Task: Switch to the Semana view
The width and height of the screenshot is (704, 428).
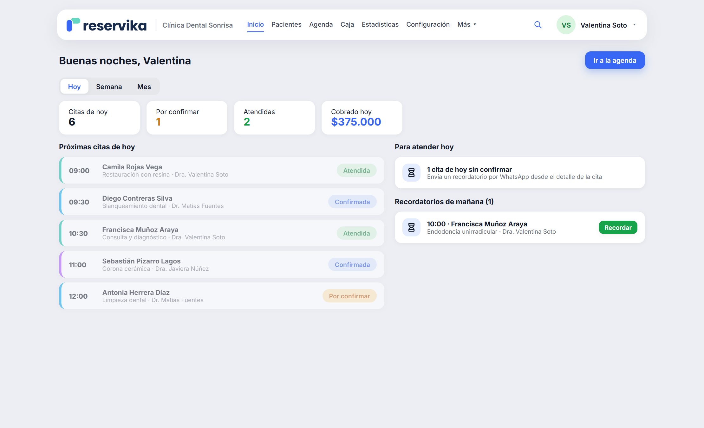Action: tap(109, 87)
